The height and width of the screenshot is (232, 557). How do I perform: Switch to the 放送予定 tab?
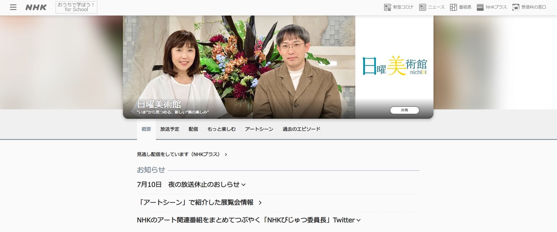click(170, 129)
